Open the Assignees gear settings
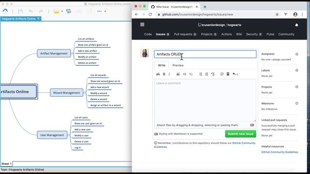The width and height of the screenshot is (310, 174). (297, 54)
